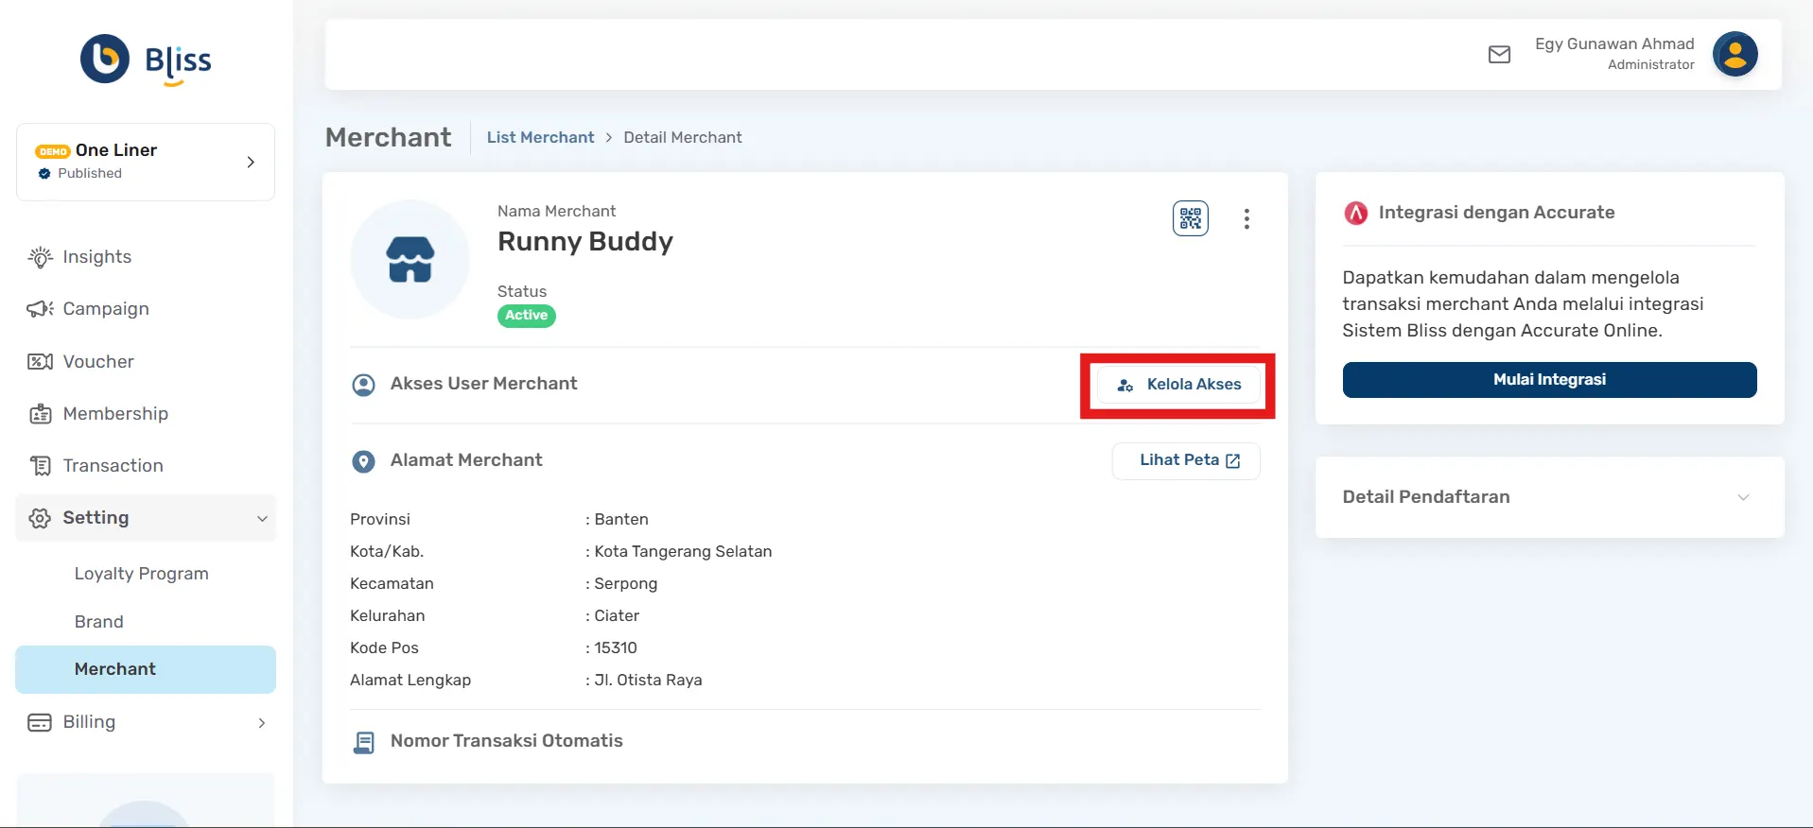This screenshot has height=828, width=1813.
Task: Click the Nomor Transaksi Otomatis document icon
Action: 363,742
